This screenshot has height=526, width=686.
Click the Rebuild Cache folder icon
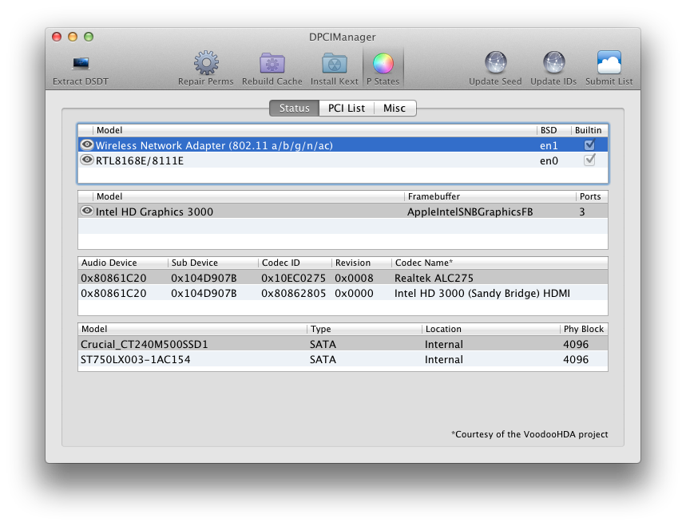[272, 64]
